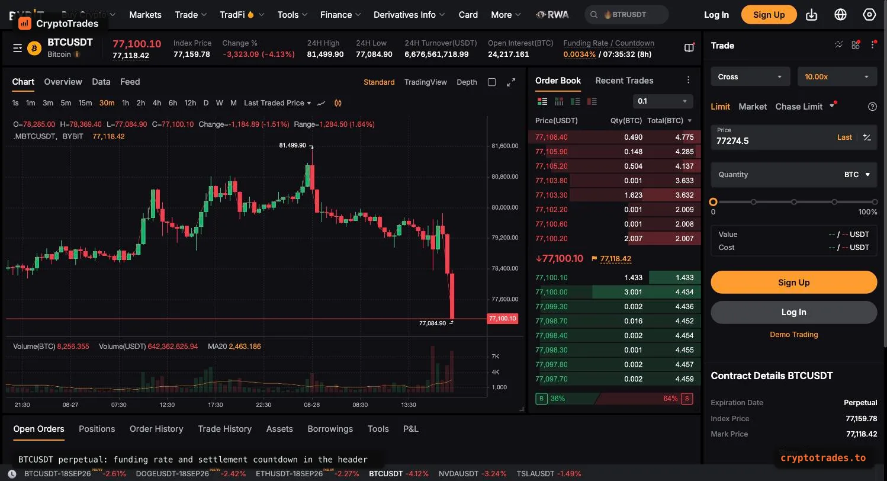The width and height of the screenshot is (887, 481).
Task: Select the Market order tab
Action: pyautogui.click(x=753, y=107)
